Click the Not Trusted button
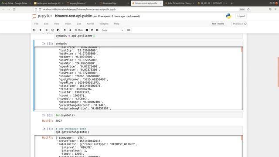The height and width of the screenshot is (157, 279). click(x=218, y=24)
